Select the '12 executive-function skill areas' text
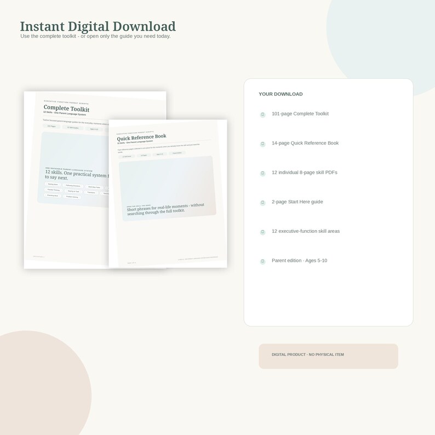 [306, 231]
